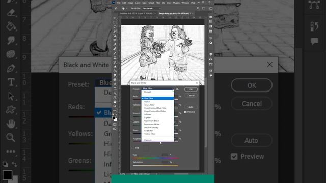The height and width of the screenshot is (183, 326).
Task: Select the Clone Stamp tool in center toolbar
Action: coord(115,57)
